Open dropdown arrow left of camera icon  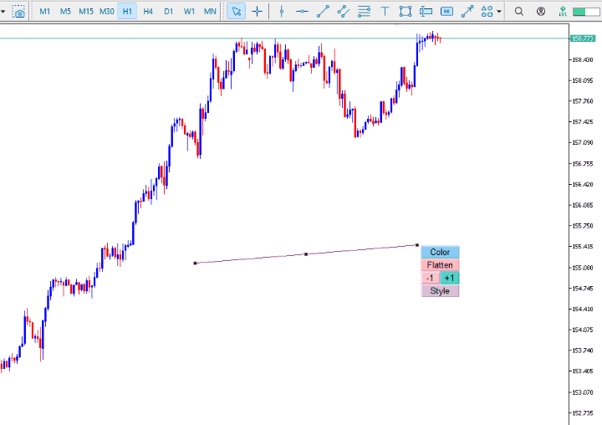tap(3, 12)
